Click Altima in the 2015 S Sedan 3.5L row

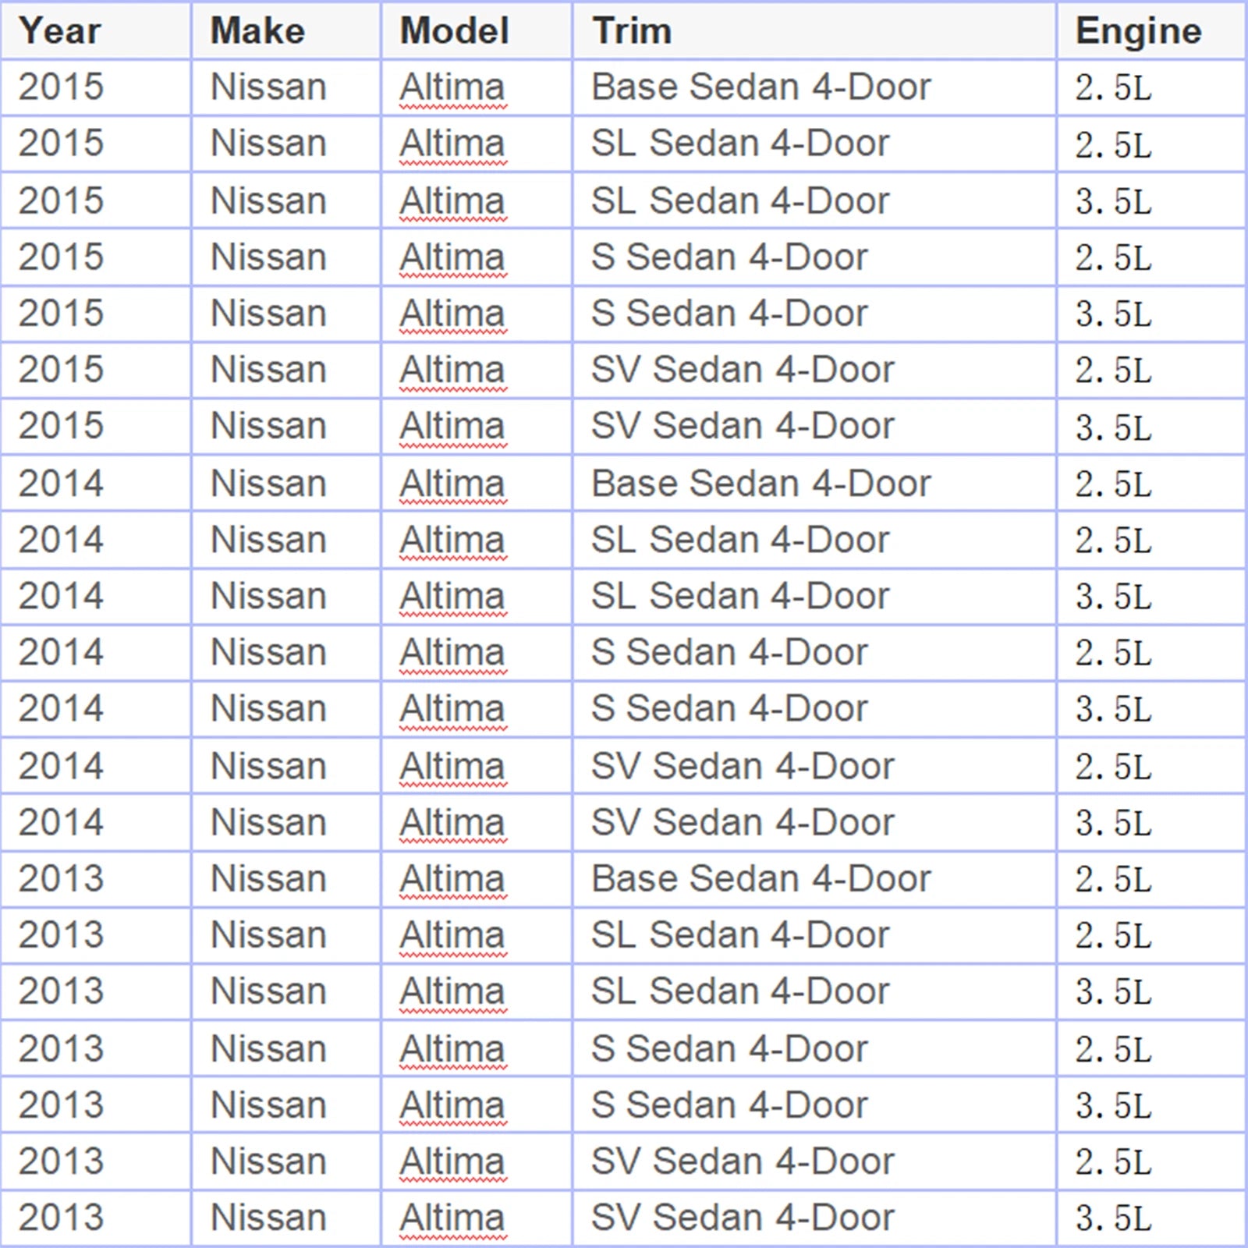452,314
